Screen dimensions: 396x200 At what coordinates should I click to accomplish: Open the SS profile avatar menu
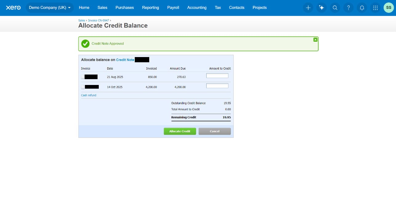coord(388,8)
